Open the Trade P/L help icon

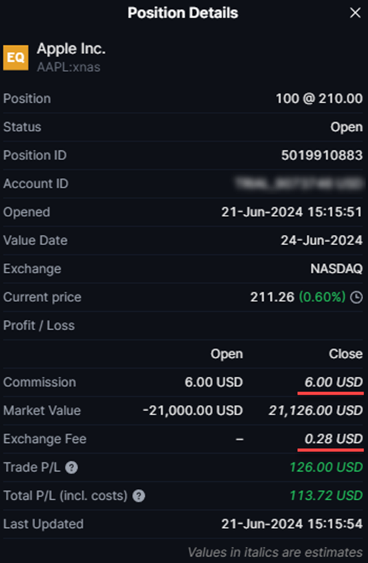[x=71, y=468]
